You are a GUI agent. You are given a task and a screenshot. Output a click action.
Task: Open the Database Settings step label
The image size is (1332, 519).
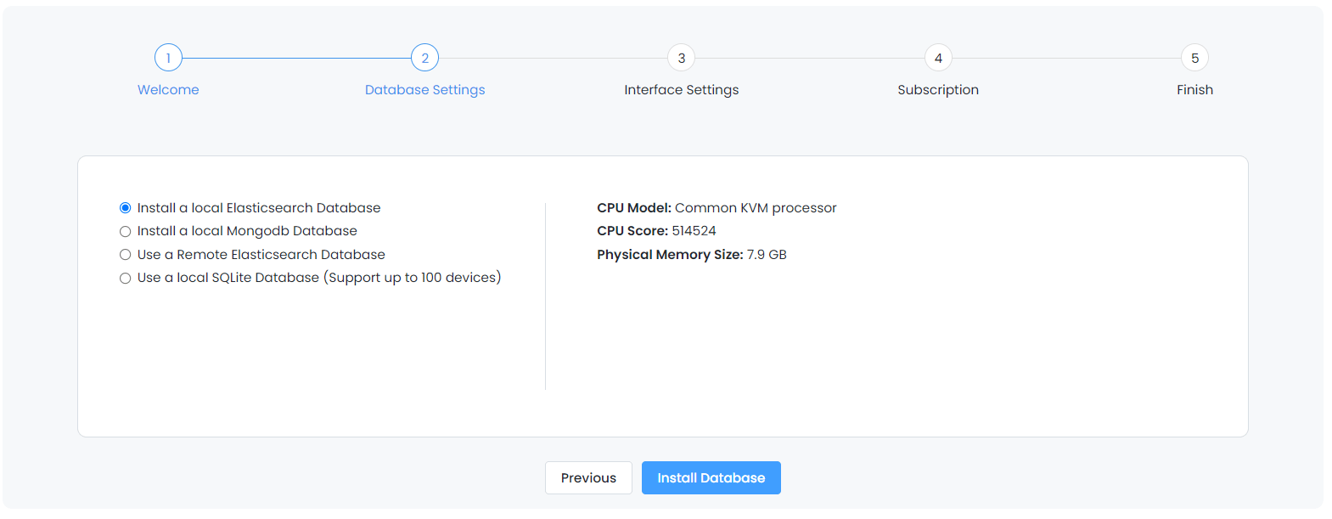pyautogui.click(x=424, y=90)
